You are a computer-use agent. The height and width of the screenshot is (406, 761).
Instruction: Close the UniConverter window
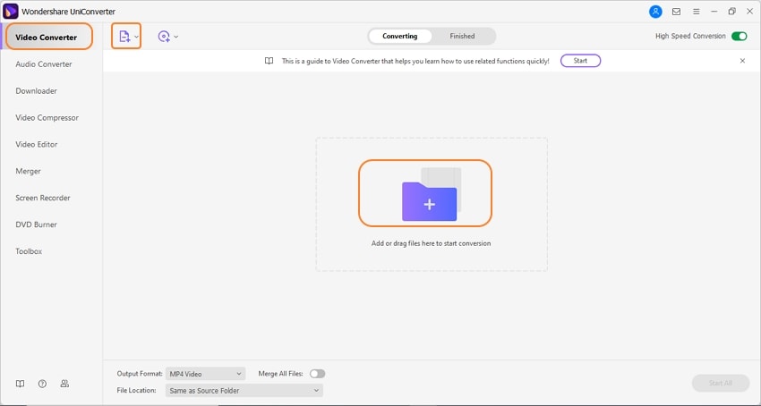coord(750,12)
